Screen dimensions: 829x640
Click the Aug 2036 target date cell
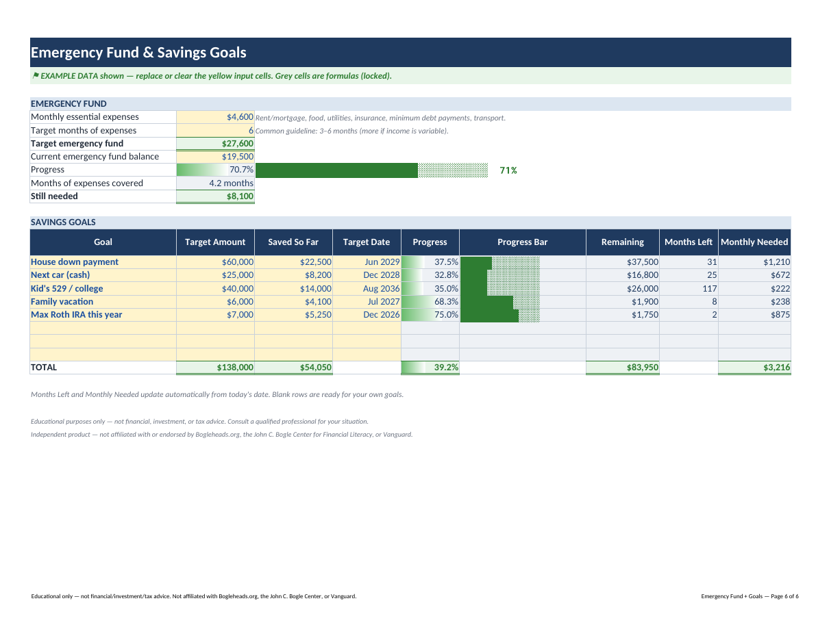click(x=367, y=288)
